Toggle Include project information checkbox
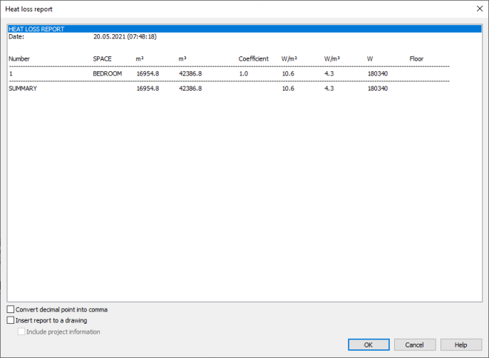 (x=21, y=332)
